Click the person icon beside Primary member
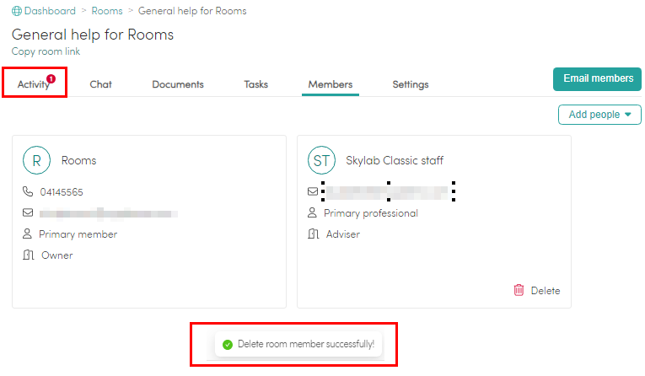This screenshot has width=645, height=376. 27,234
